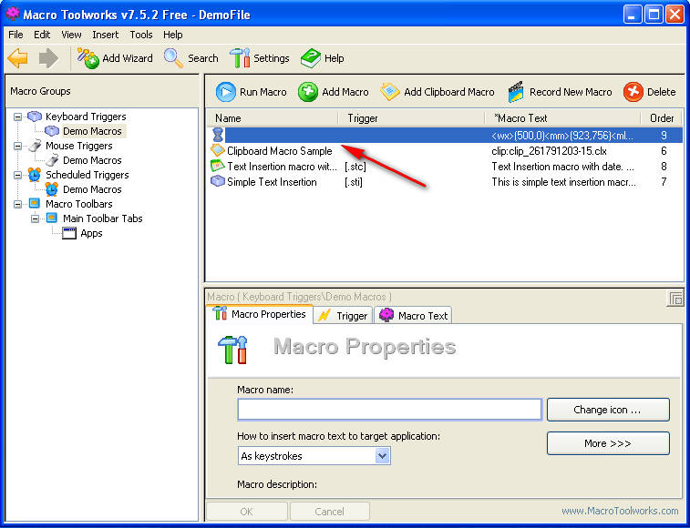Visit the www.MacroToolworks.com link
Image resolution: width=690 pixels, height=528 pixels.
[x=620, y=511]
